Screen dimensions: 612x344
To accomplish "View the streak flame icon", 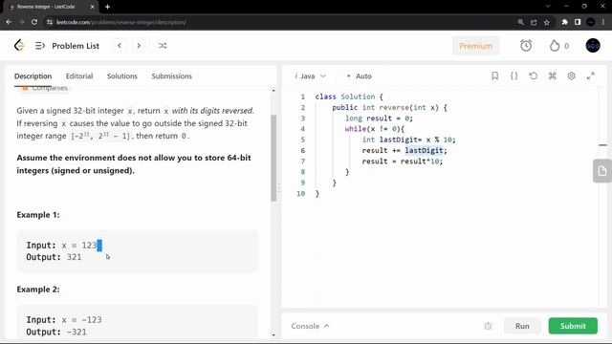I will coord(555,46).
